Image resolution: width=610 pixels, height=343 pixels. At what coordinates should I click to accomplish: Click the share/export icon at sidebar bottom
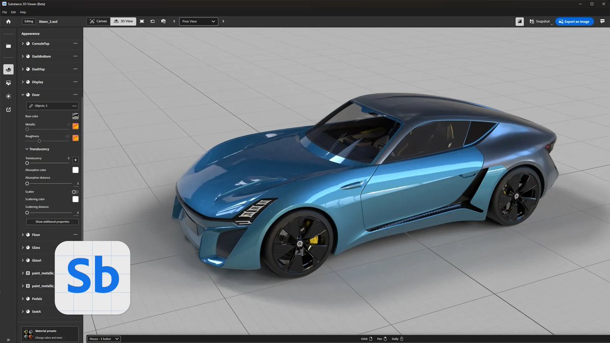tap(8, 110)
